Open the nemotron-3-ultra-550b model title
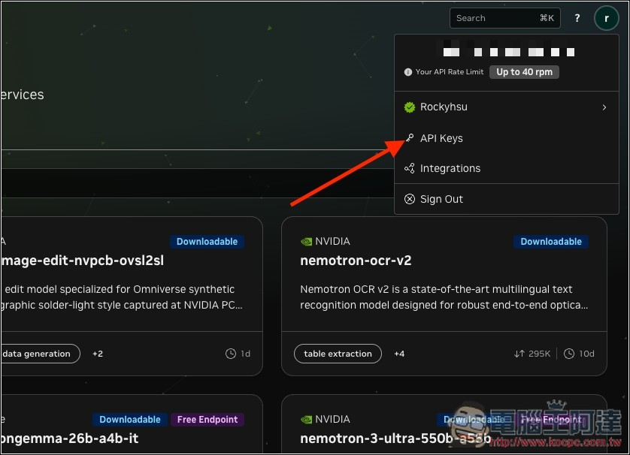Image resolution: width=630 pixels, height=455 pixels. coord(395,438)
